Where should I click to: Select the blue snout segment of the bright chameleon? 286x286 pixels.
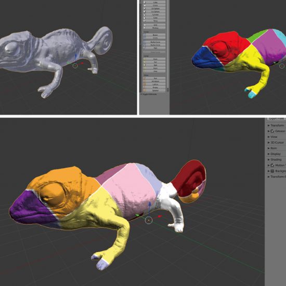pyautogui.click(x=205, y=58)
